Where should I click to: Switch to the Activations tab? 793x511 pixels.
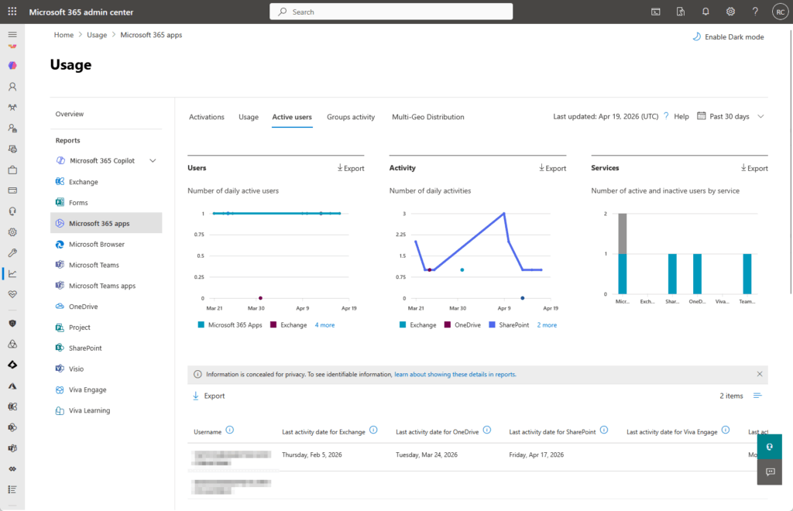(x=206, y=117)
